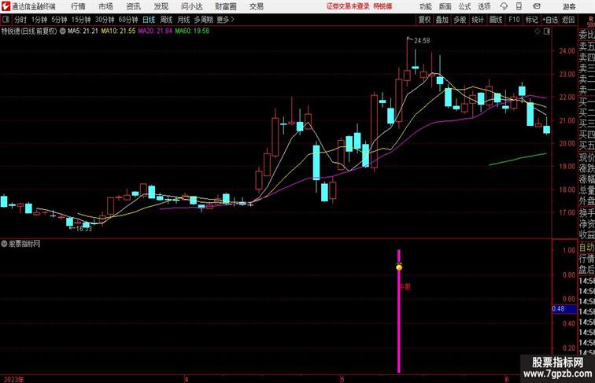Image resolution: width=595 pixels, height=383 pixels.
Task: Add stock via the +自选 button
Action: coord(550,20)
